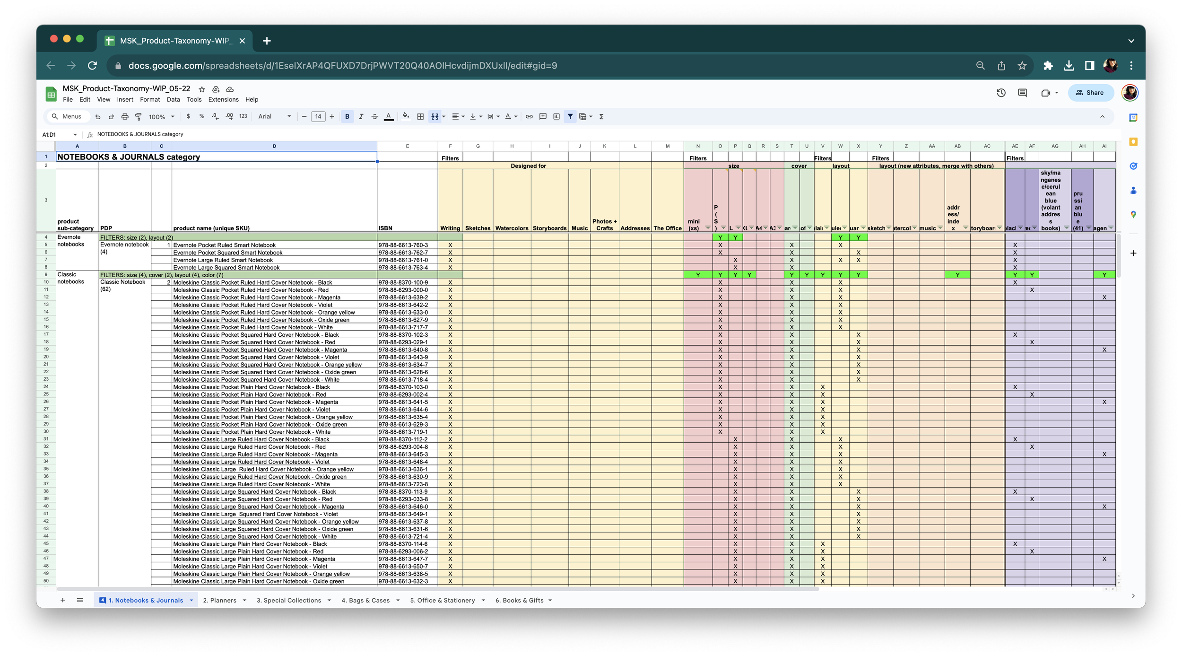This screenshot has width=1182, height=656.
Task: Click the font size input field
Action: click(x=318, y=116)
